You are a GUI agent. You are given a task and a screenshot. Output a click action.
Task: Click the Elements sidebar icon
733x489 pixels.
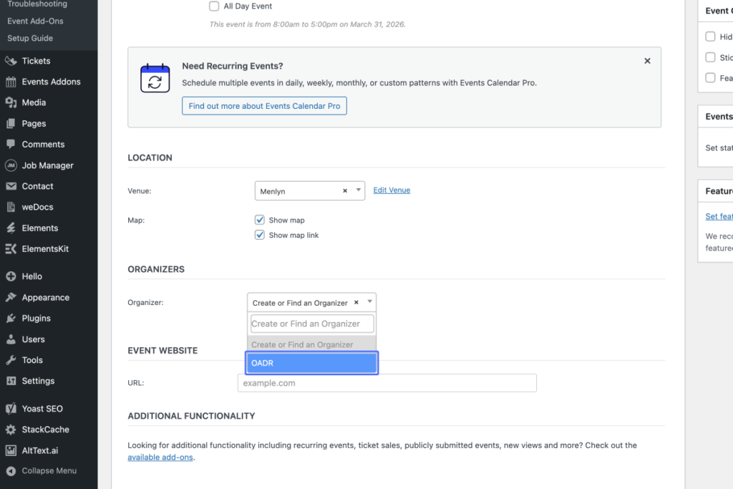tap(11, 228)
